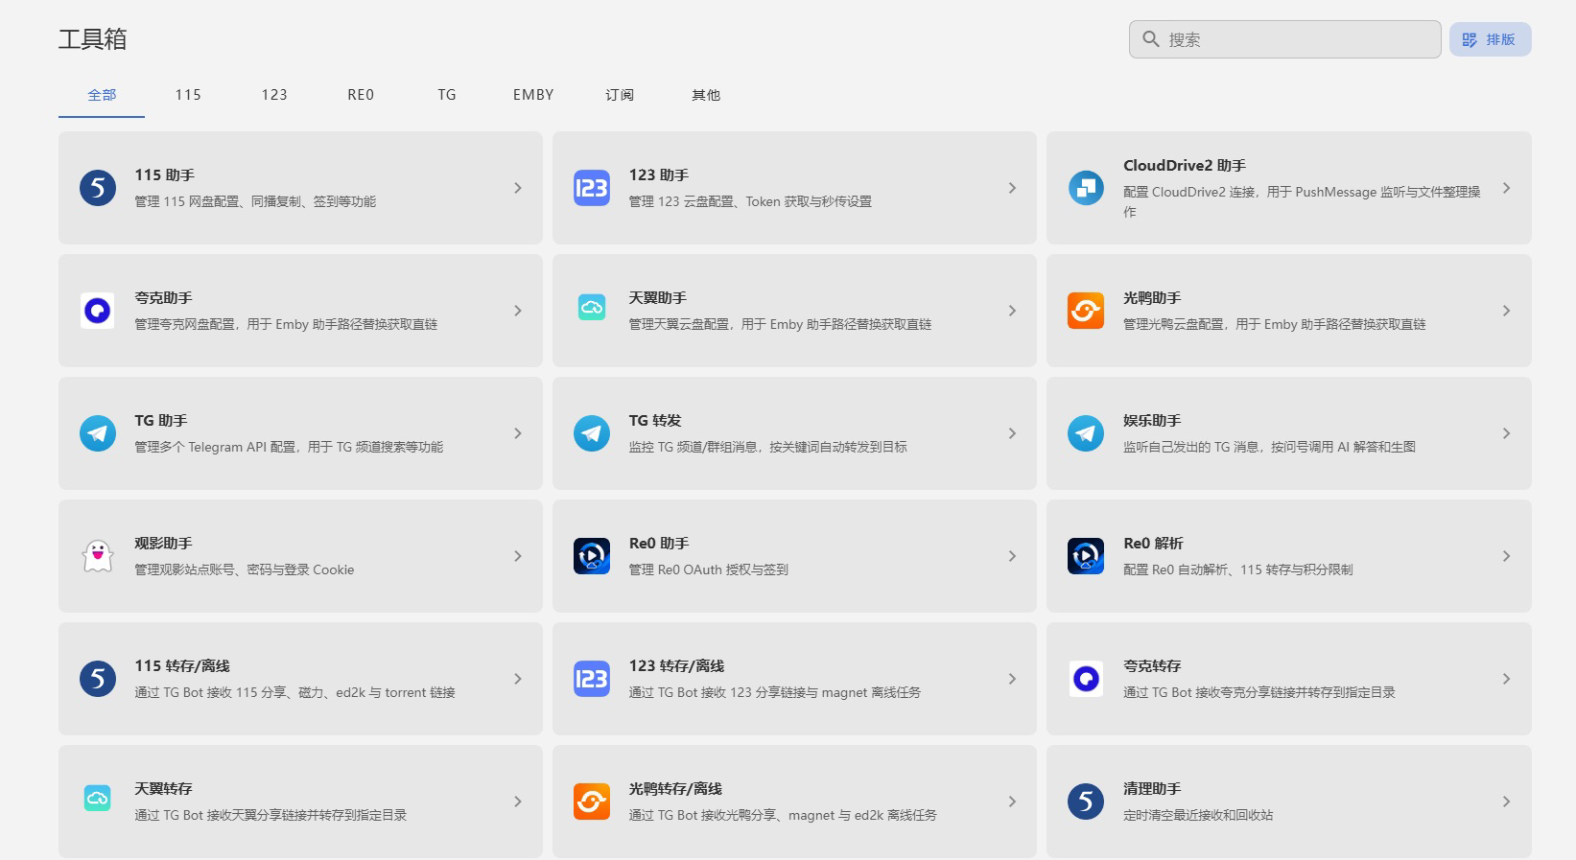
Task: Open the CloudDrive2 助手 chevron arrow
Action: [1507, 188]
